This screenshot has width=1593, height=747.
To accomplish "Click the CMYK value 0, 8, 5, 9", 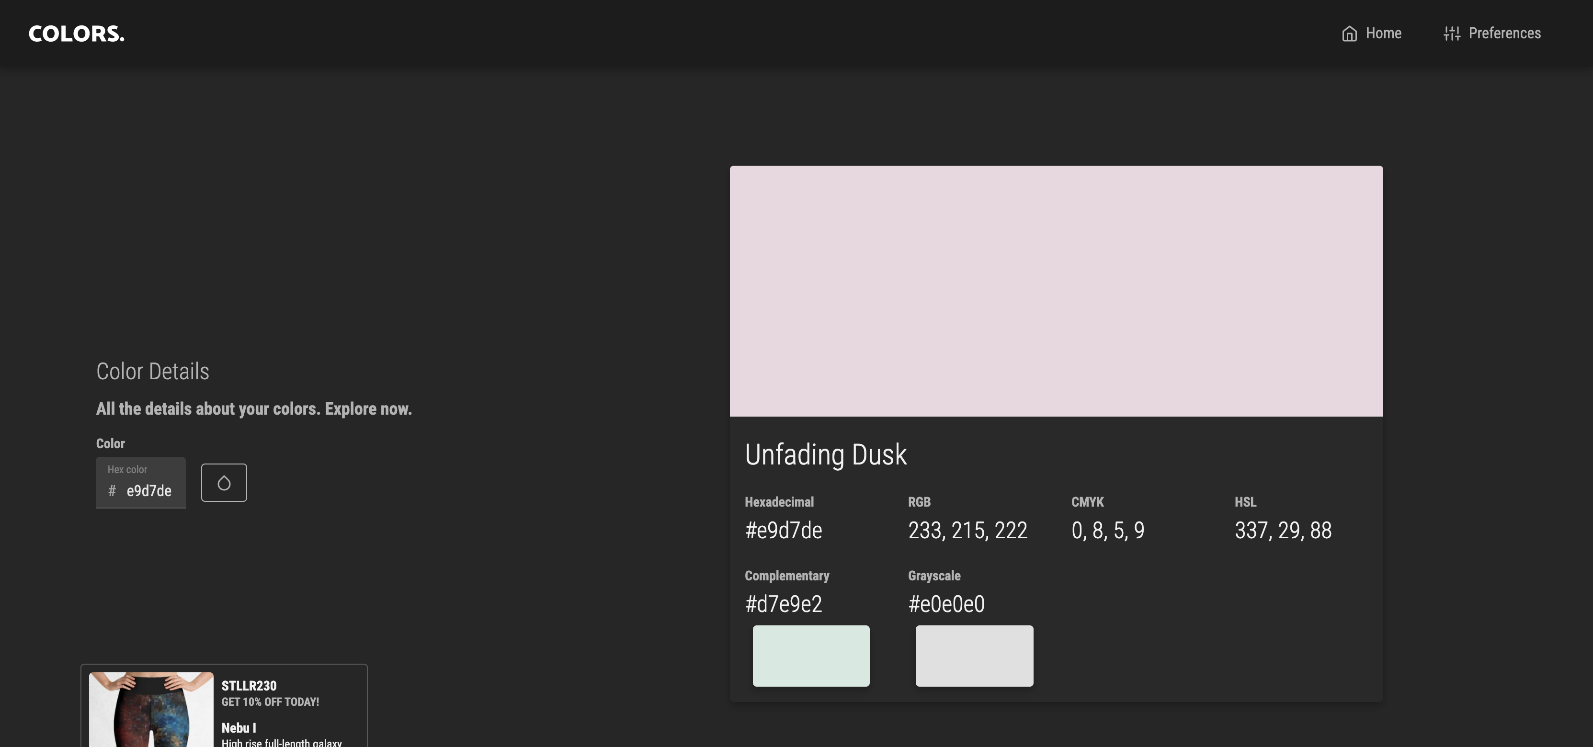I will pos(1107,530).
